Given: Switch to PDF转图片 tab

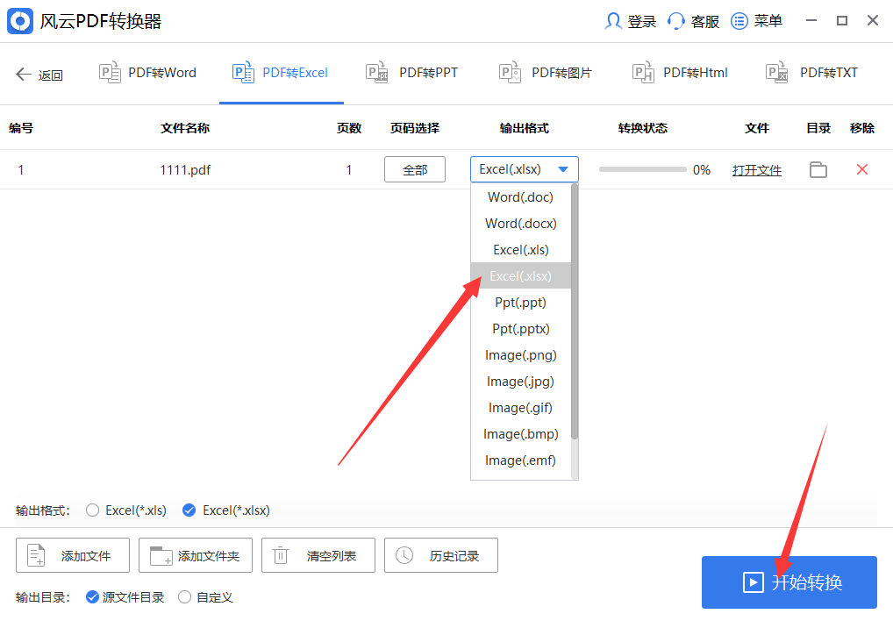Looking at the screenshot, I should (546, 73).
